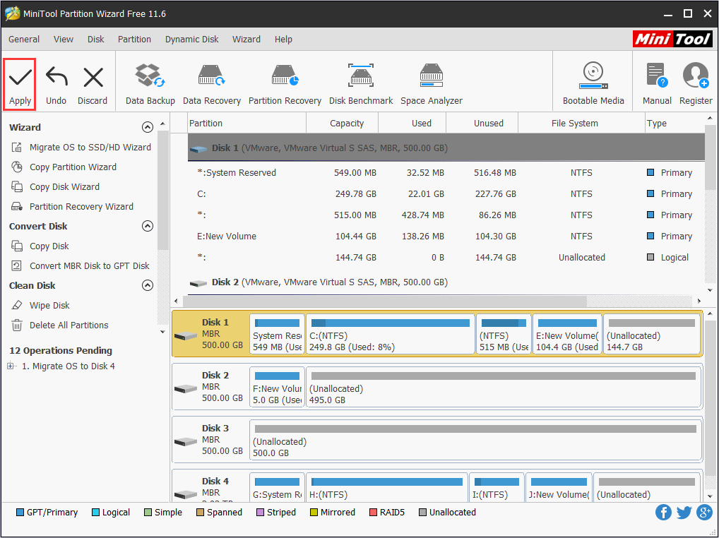
Task: Select the E:New Volume partition row
Action: pyautogui.click(x=446, y=236)
